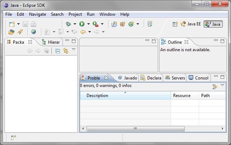Open the Search menu
231x145 pixels.
(x=57, y=14)
